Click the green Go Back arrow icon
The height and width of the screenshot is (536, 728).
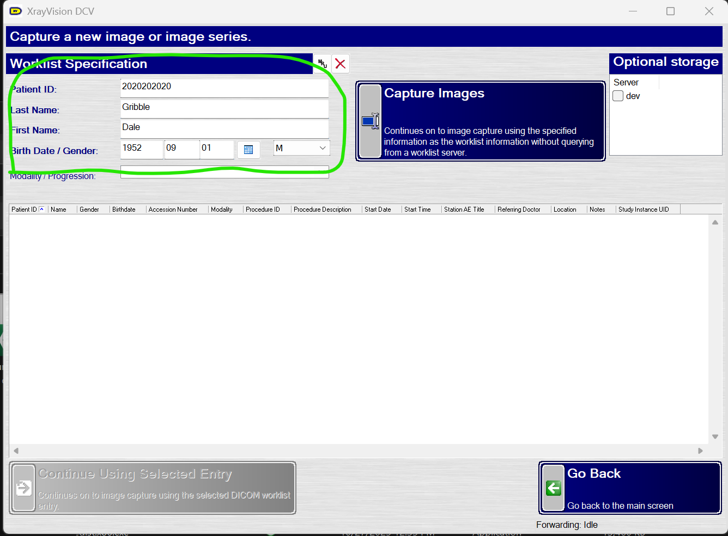tap(554, 488)
